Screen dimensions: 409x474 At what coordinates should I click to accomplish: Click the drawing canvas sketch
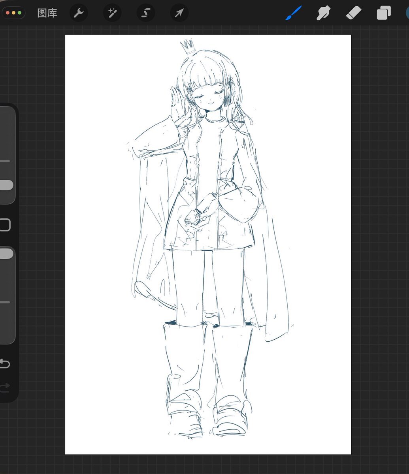[x=208, y=245]
